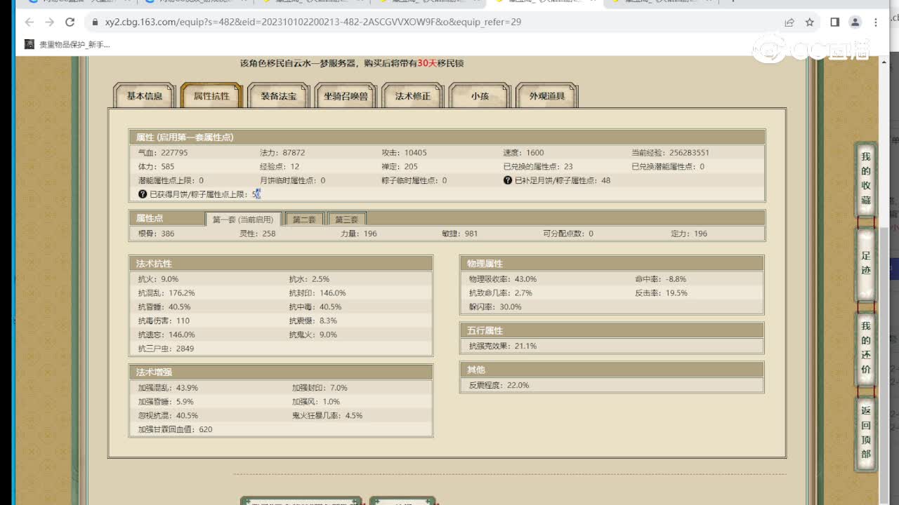Open 坐骑召唤兽 tab
Viewport: 899px width, 505px height.
pos(346,96)
